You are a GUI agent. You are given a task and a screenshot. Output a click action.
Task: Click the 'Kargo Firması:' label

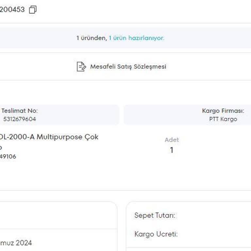[223, 111]
